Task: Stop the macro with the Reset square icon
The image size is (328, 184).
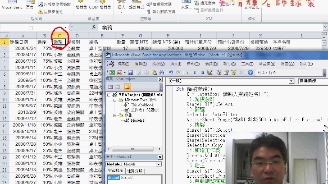Action: point(202,73)
